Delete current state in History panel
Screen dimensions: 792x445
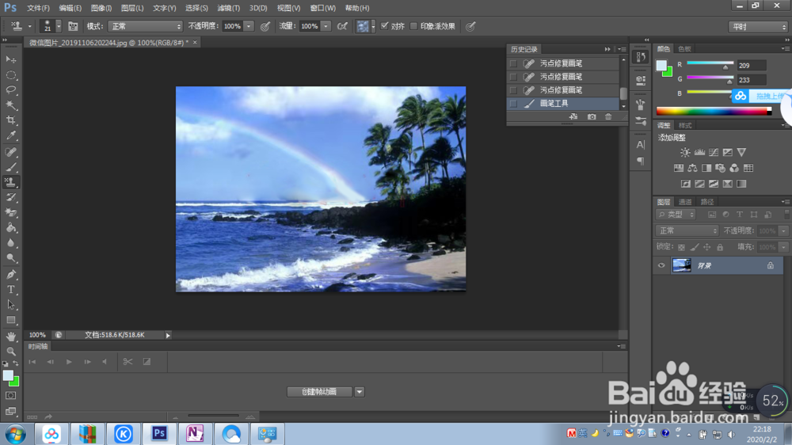608,116
